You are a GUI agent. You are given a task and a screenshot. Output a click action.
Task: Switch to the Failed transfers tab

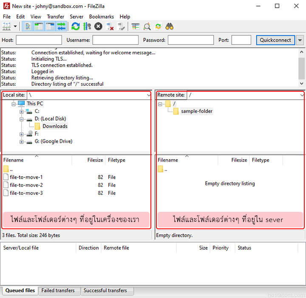[58, 291]
